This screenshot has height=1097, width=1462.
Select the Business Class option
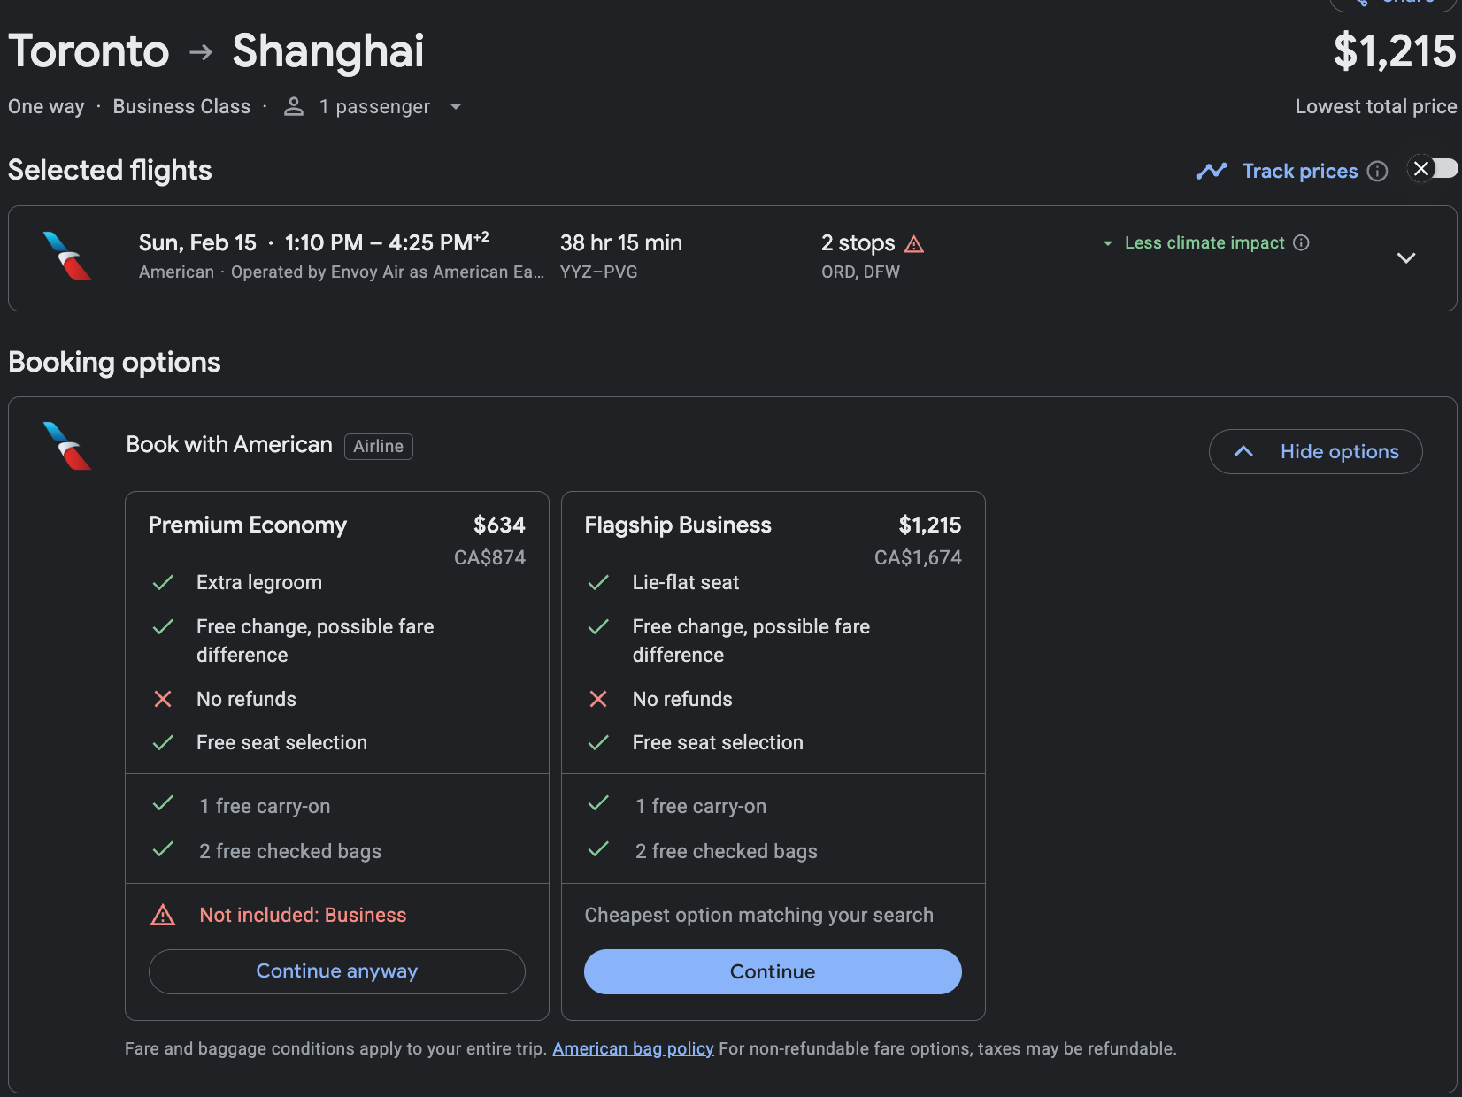181,106
